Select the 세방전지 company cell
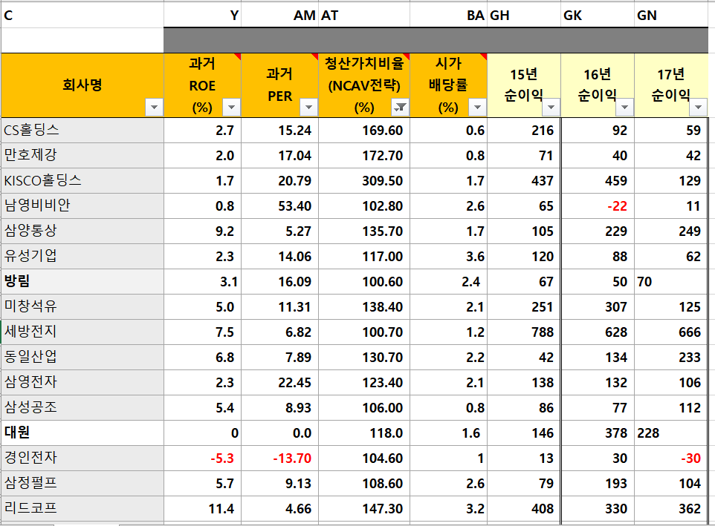715x526 pixels. (82, 332)
